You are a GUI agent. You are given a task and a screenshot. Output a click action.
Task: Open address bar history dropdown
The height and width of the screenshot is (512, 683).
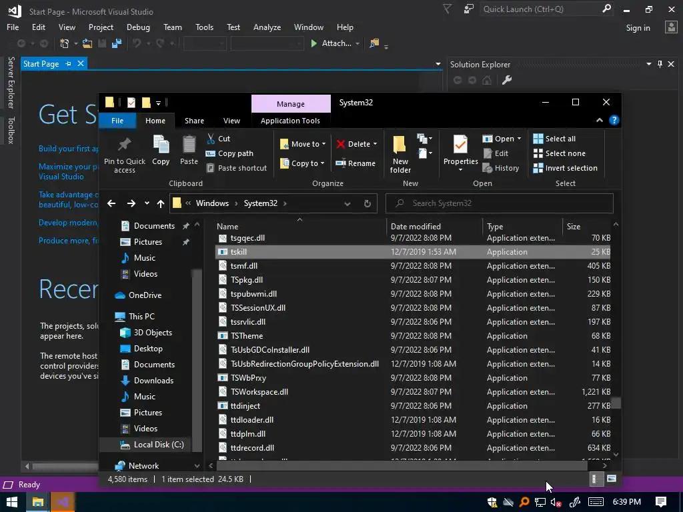[347, 203]
